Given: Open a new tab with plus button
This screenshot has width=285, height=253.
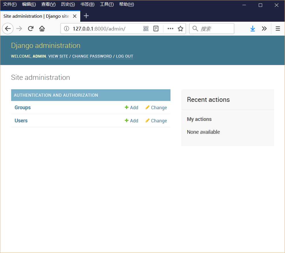Looking at the screenshot, I should coord(86,16).
